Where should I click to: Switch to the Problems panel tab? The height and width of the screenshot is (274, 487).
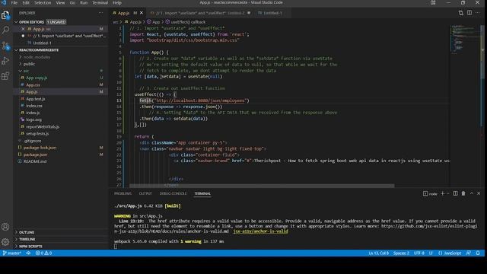coord(123,193)
